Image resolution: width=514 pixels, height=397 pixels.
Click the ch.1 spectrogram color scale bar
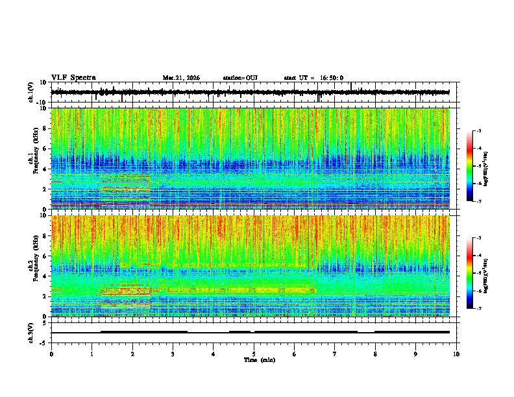pos(469,166)
